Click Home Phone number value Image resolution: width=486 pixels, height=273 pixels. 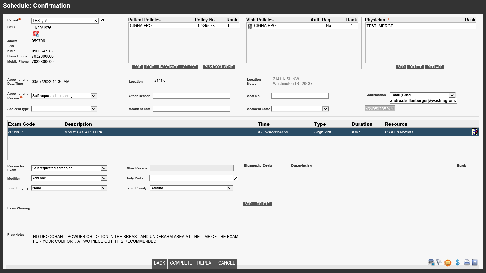pos(43,56)
